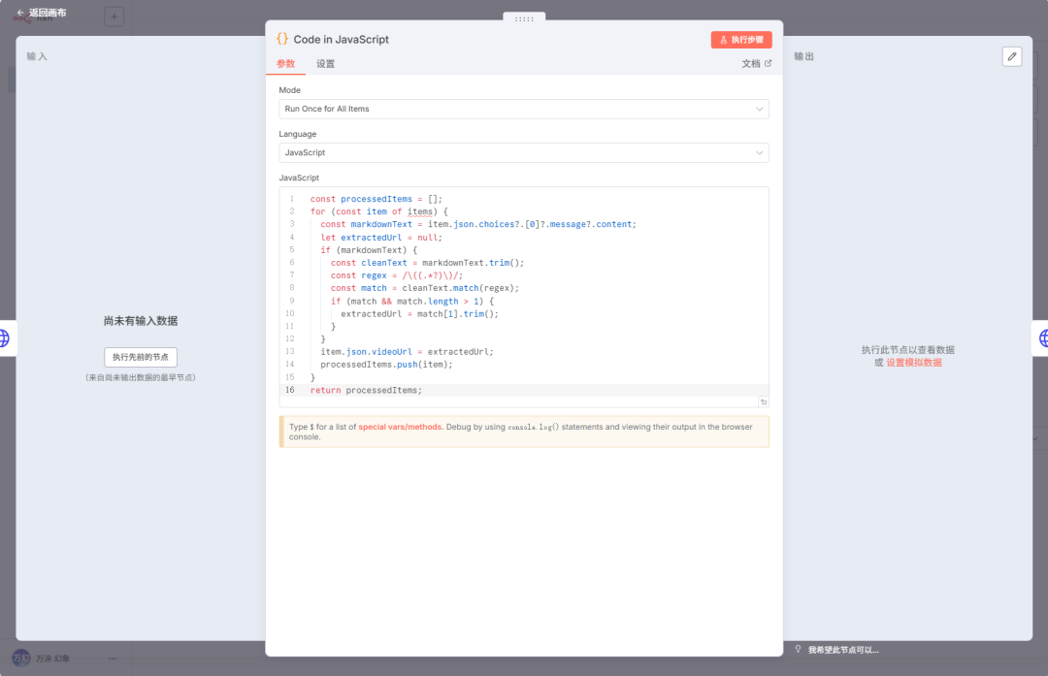1048x676 pixels.
Task: Click the expand editor icon below code
Action: (764, 402)
